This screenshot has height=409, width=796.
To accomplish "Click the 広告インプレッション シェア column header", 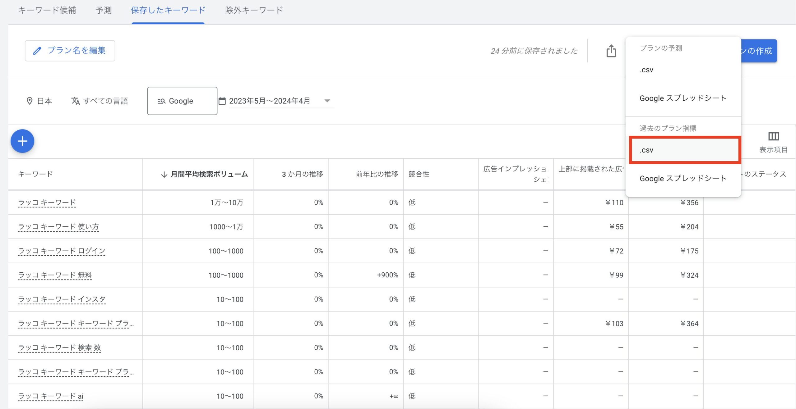I will coord(516,174).
